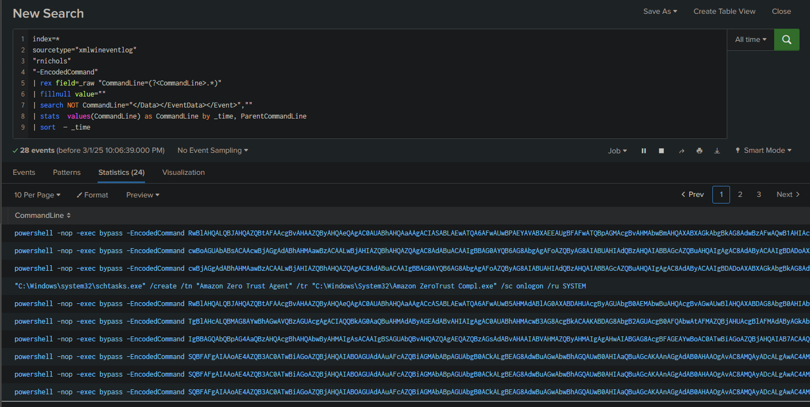
Task: Open the Preview dropdown
Action: click(143, 195)
